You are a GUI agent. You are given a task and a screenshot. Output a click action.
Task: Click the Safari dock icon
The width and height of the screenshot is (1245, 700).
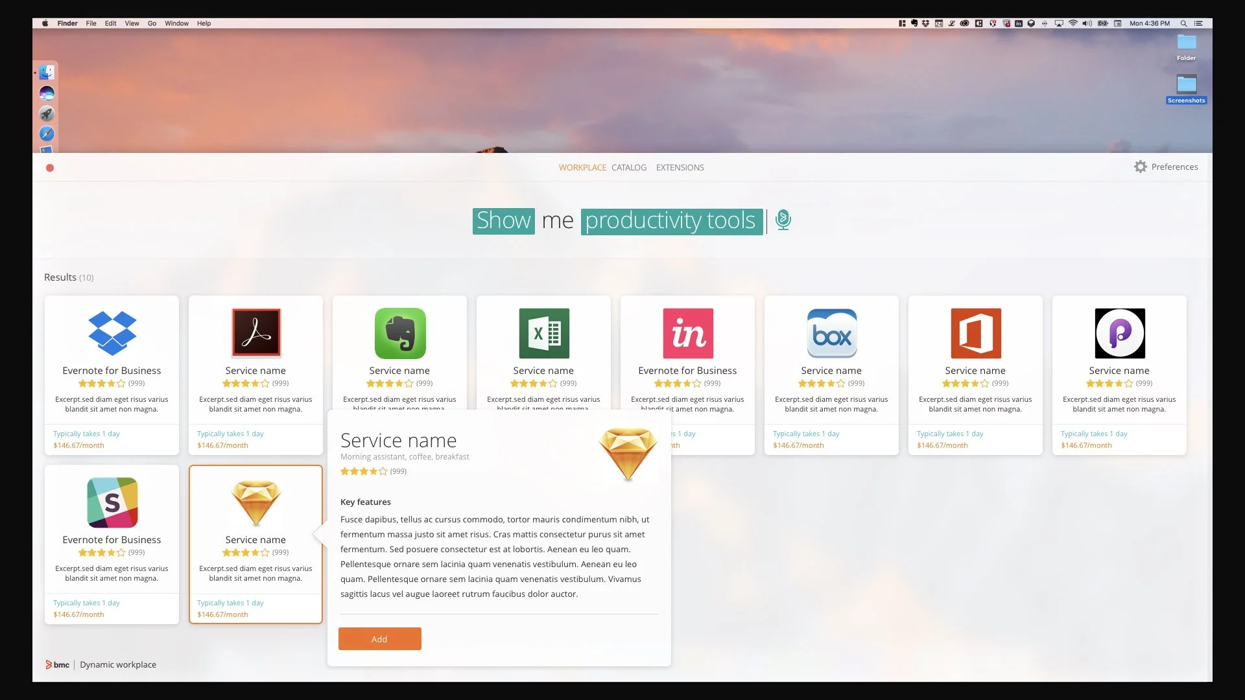point(47,134)
